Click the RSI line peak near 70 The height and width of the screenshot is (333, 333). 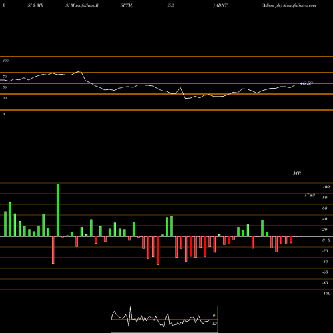pyautogui.click(x=81, y=71)
